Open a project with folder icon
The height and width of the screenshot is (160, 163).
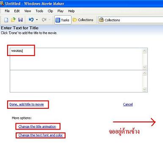point(13,20)
